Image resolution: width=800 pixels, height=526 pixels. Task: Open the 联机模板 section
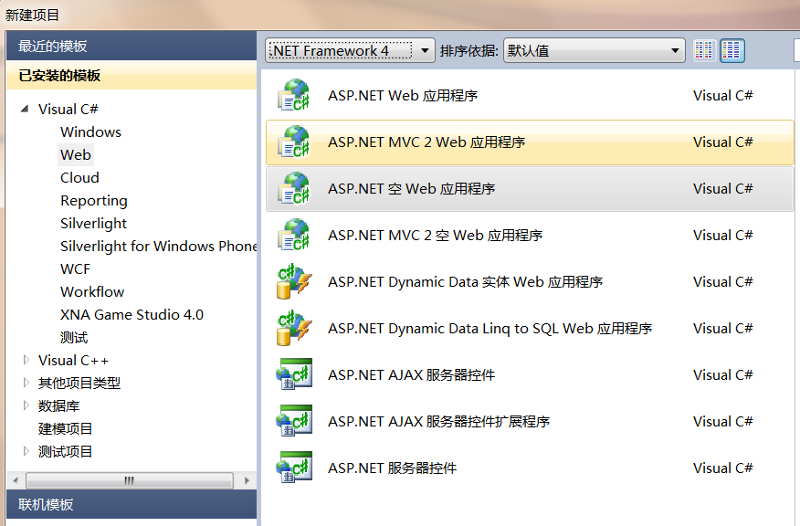(132, 505)
